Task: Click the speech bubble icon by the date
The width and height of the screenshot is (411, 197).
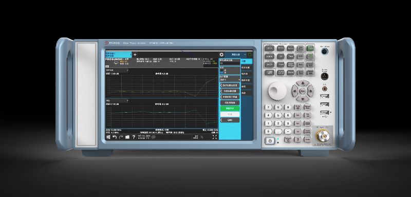Action: pos(154,137)
